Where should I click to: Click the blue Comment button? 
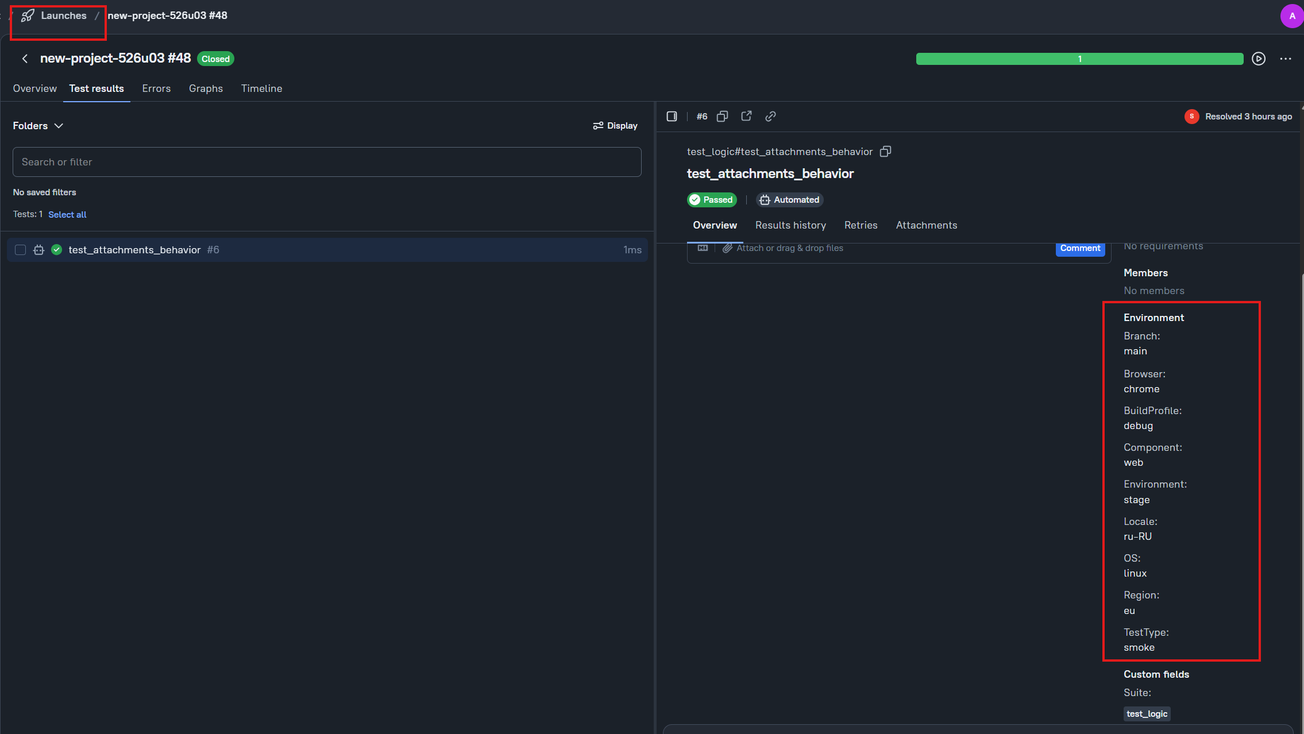pyautogui.click(x=1080, y=249)
